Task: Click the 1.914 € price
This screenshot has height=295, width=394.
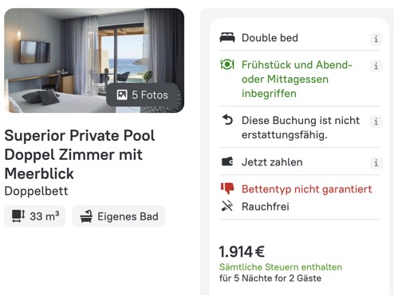Action: [x=242, y=252]
